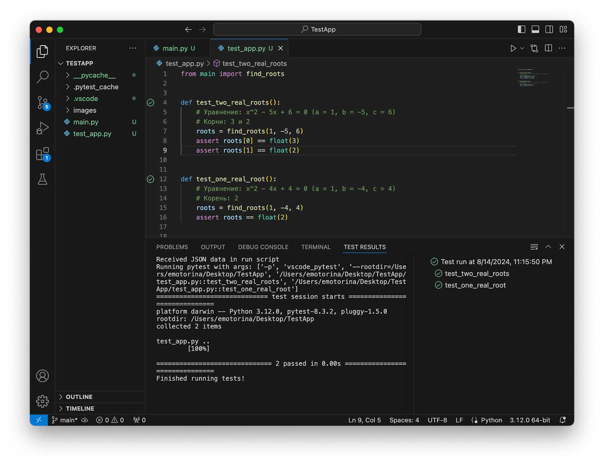Click Ln 9, Col 5 in status bar
604x465 pixels.
tap(364, 420)
